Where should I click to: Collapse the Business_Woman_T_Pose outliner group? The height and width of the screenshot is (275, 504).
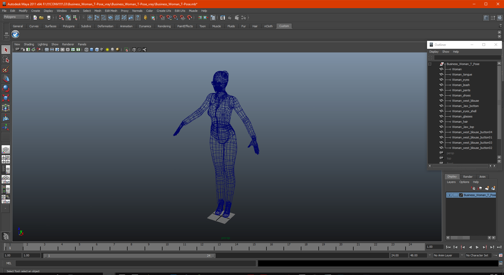click(430, 64)
